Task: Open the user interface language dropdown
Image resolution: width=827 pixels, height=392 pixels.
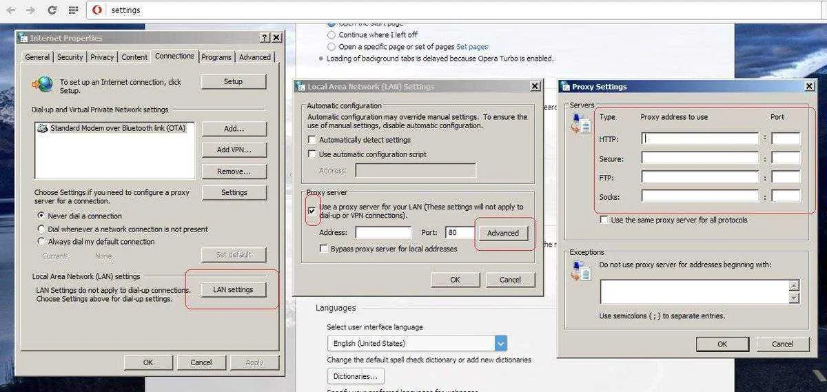Action: pos(417,343)
